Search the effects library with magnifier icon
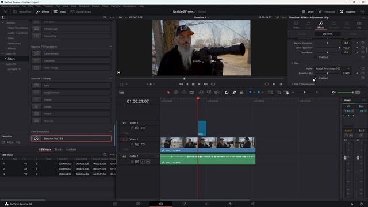The image size is (368, 207). 105,17
